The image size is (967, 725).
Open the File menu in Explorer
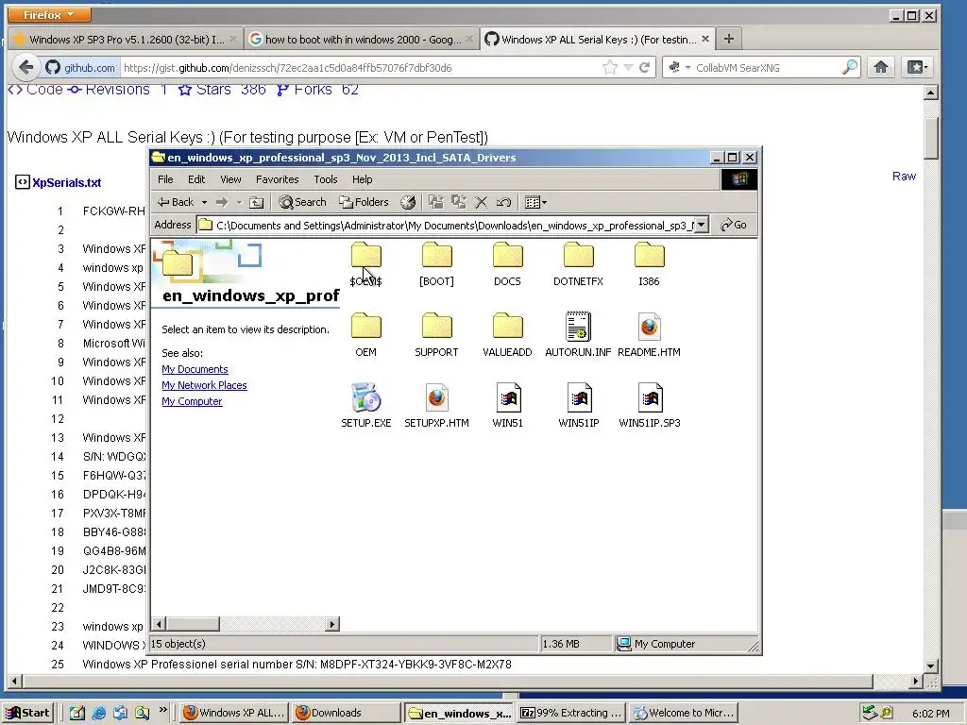coord(165,179)
